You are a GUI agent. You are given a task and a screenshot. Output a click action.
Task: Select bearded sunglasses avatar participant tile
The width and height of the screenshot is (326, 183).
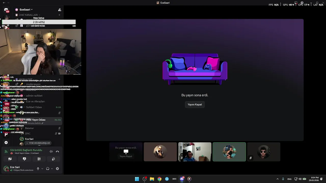tap(264, 152)
